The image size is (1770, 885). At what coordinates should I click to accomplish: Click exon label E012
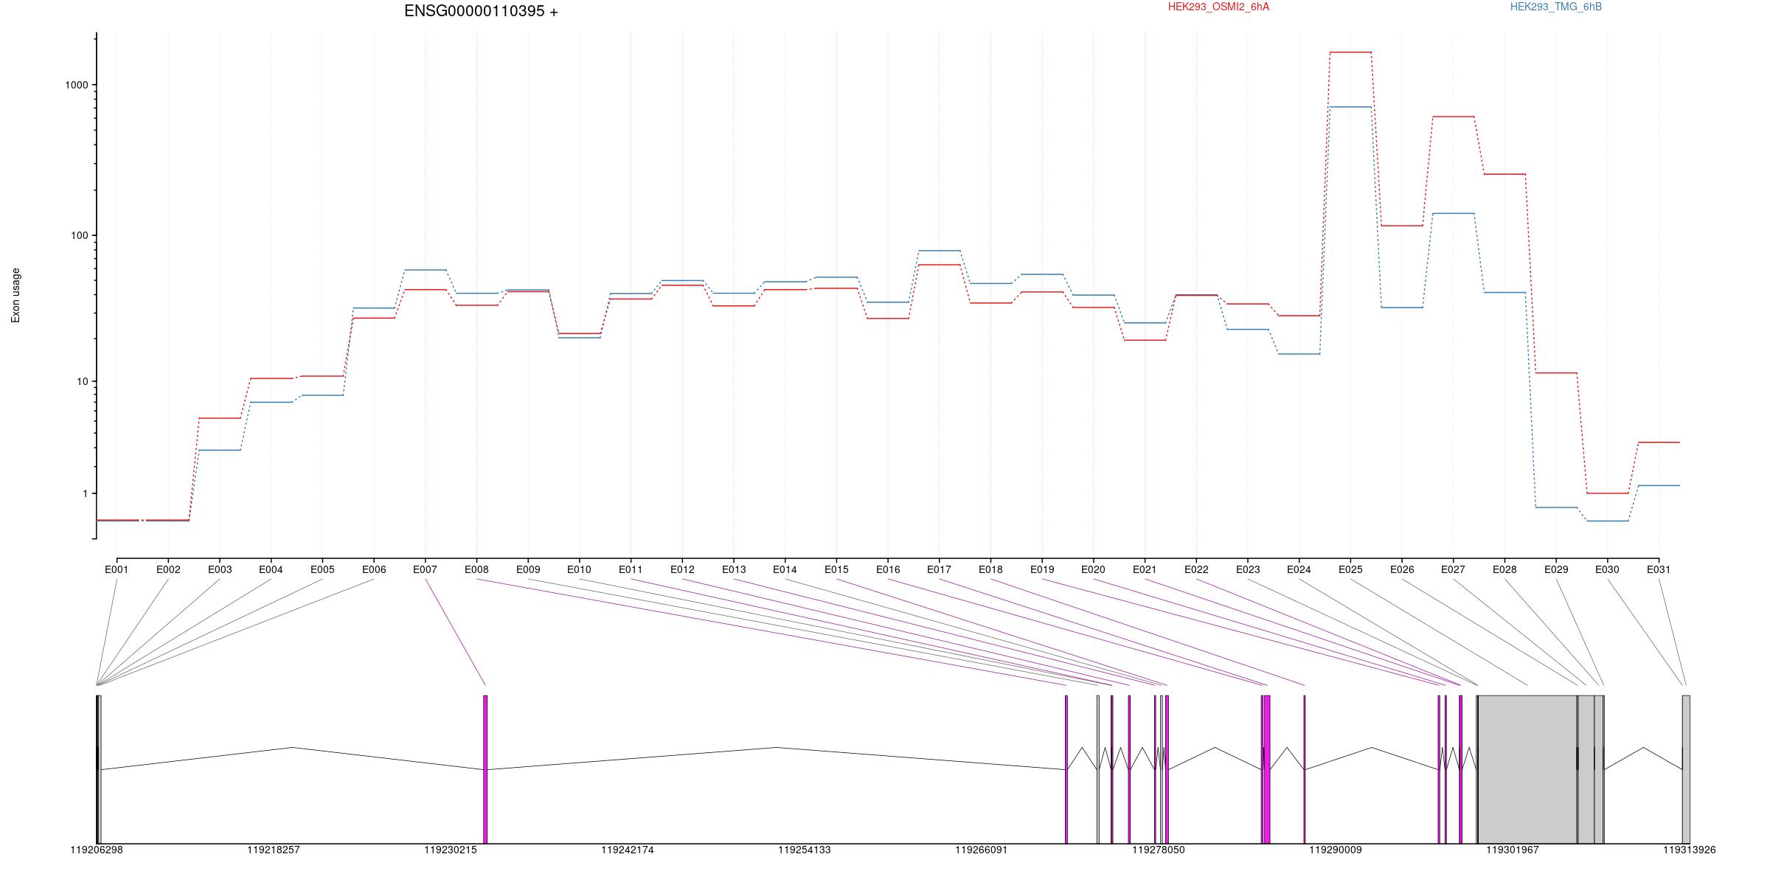coord(682,569)
